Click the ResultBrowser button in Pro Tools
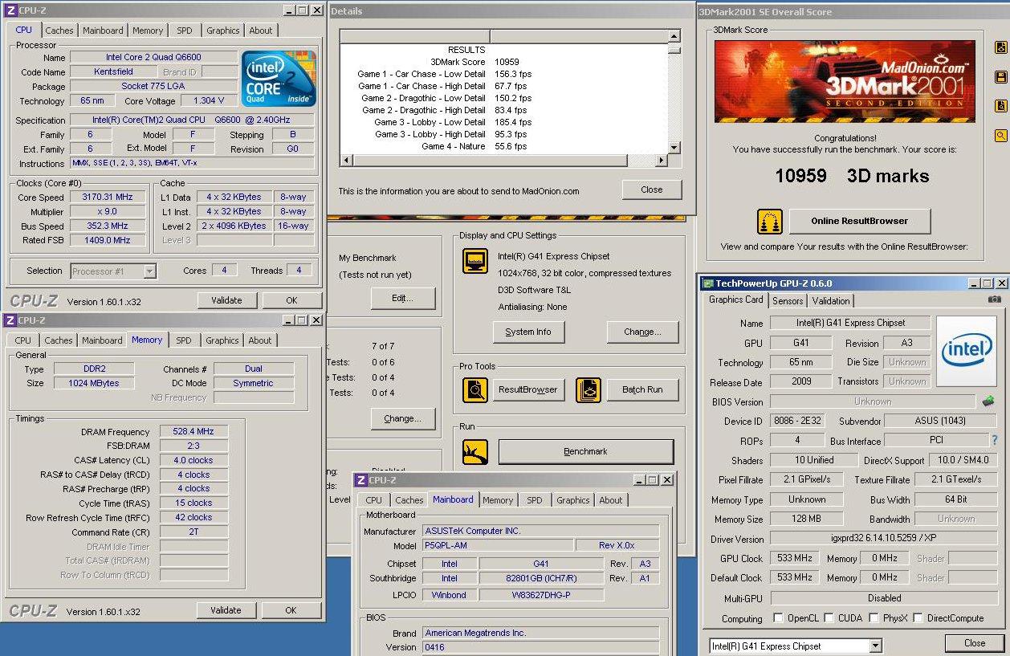Viewport: 1010px width, 656px height. [x=528, y=390]
